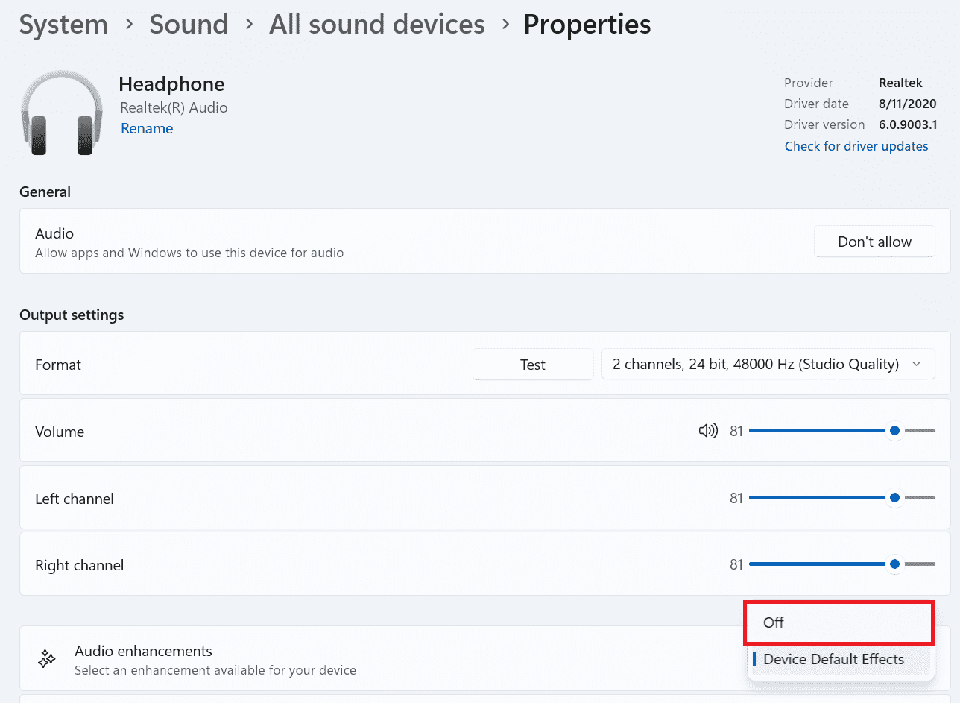Click the headphone image next to Rename

60,113
